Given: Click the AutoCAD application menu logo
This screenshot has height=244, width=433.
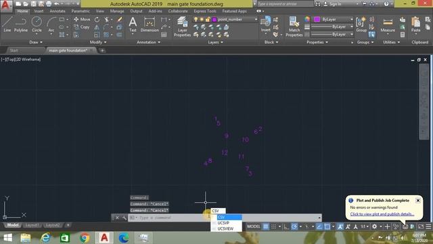Looking at the screenshot, I should [x=6, y=5].
